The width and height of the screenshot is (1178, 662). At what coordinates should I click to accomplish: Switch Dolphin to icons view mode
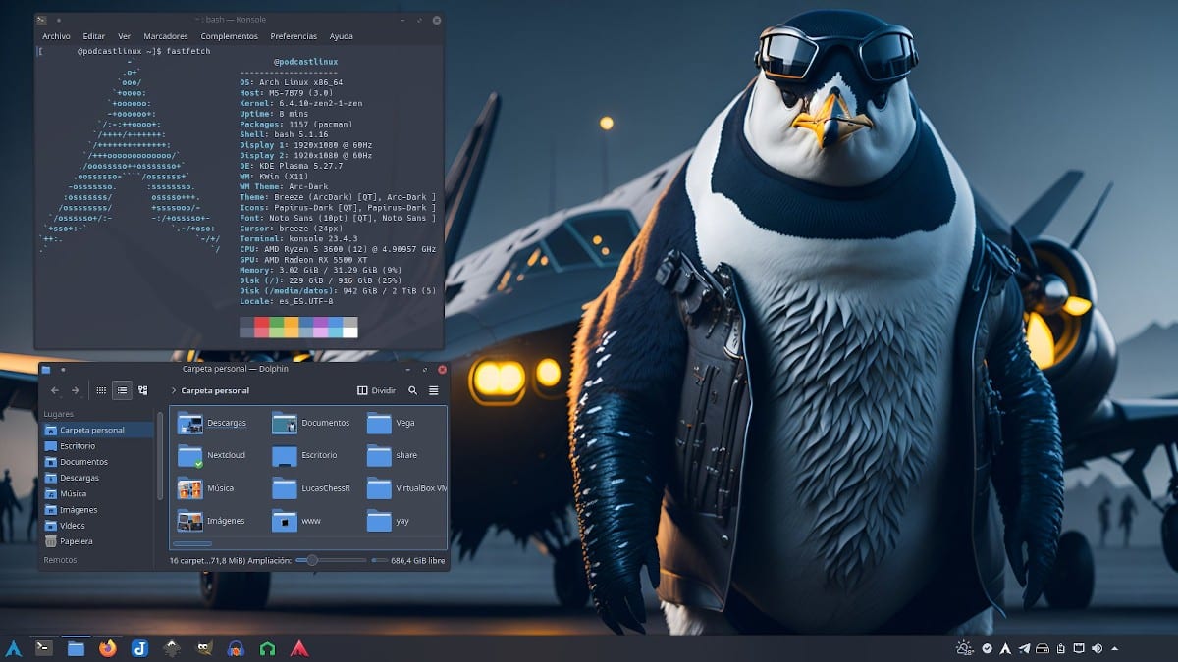(x=101, y=390)
